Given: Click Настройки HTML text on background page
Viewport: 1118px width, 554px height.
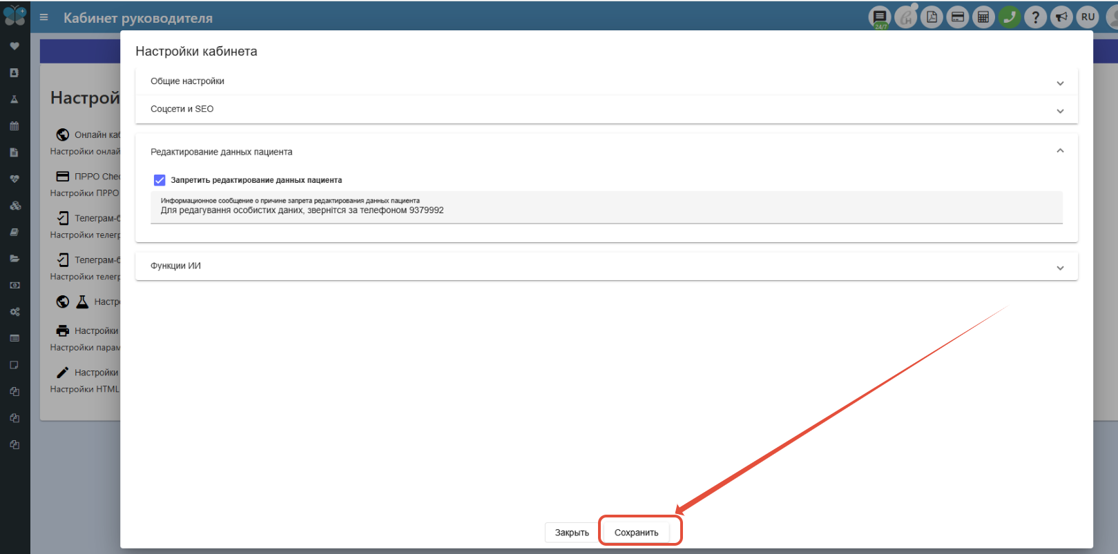Looking at the screenshot, I should (85, 389).
